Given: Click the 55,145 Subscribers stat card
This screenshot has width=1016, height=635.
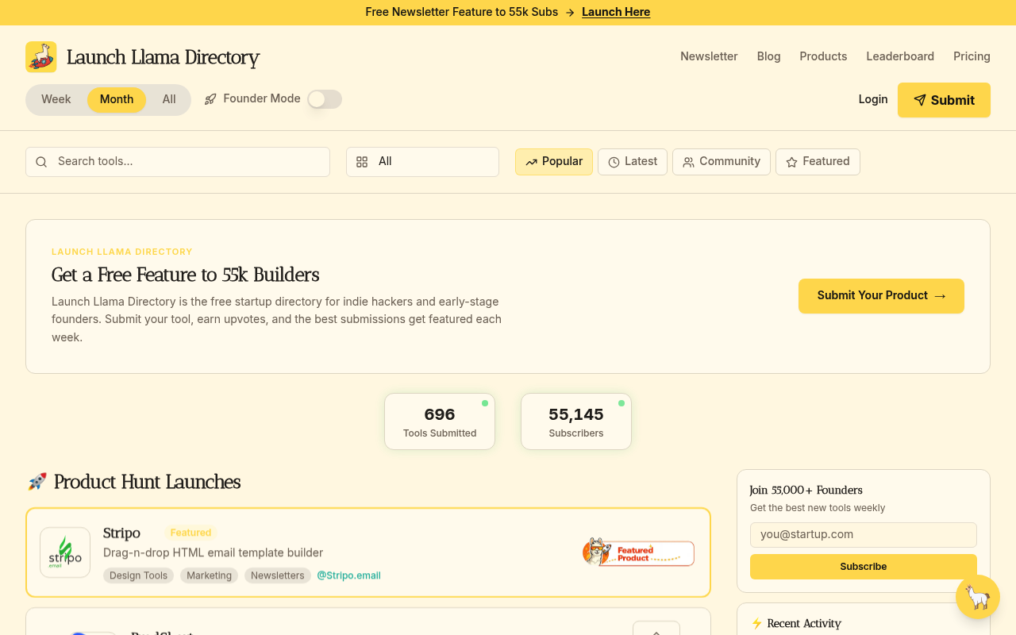Looking at the screenshot, I should [576, 421].
